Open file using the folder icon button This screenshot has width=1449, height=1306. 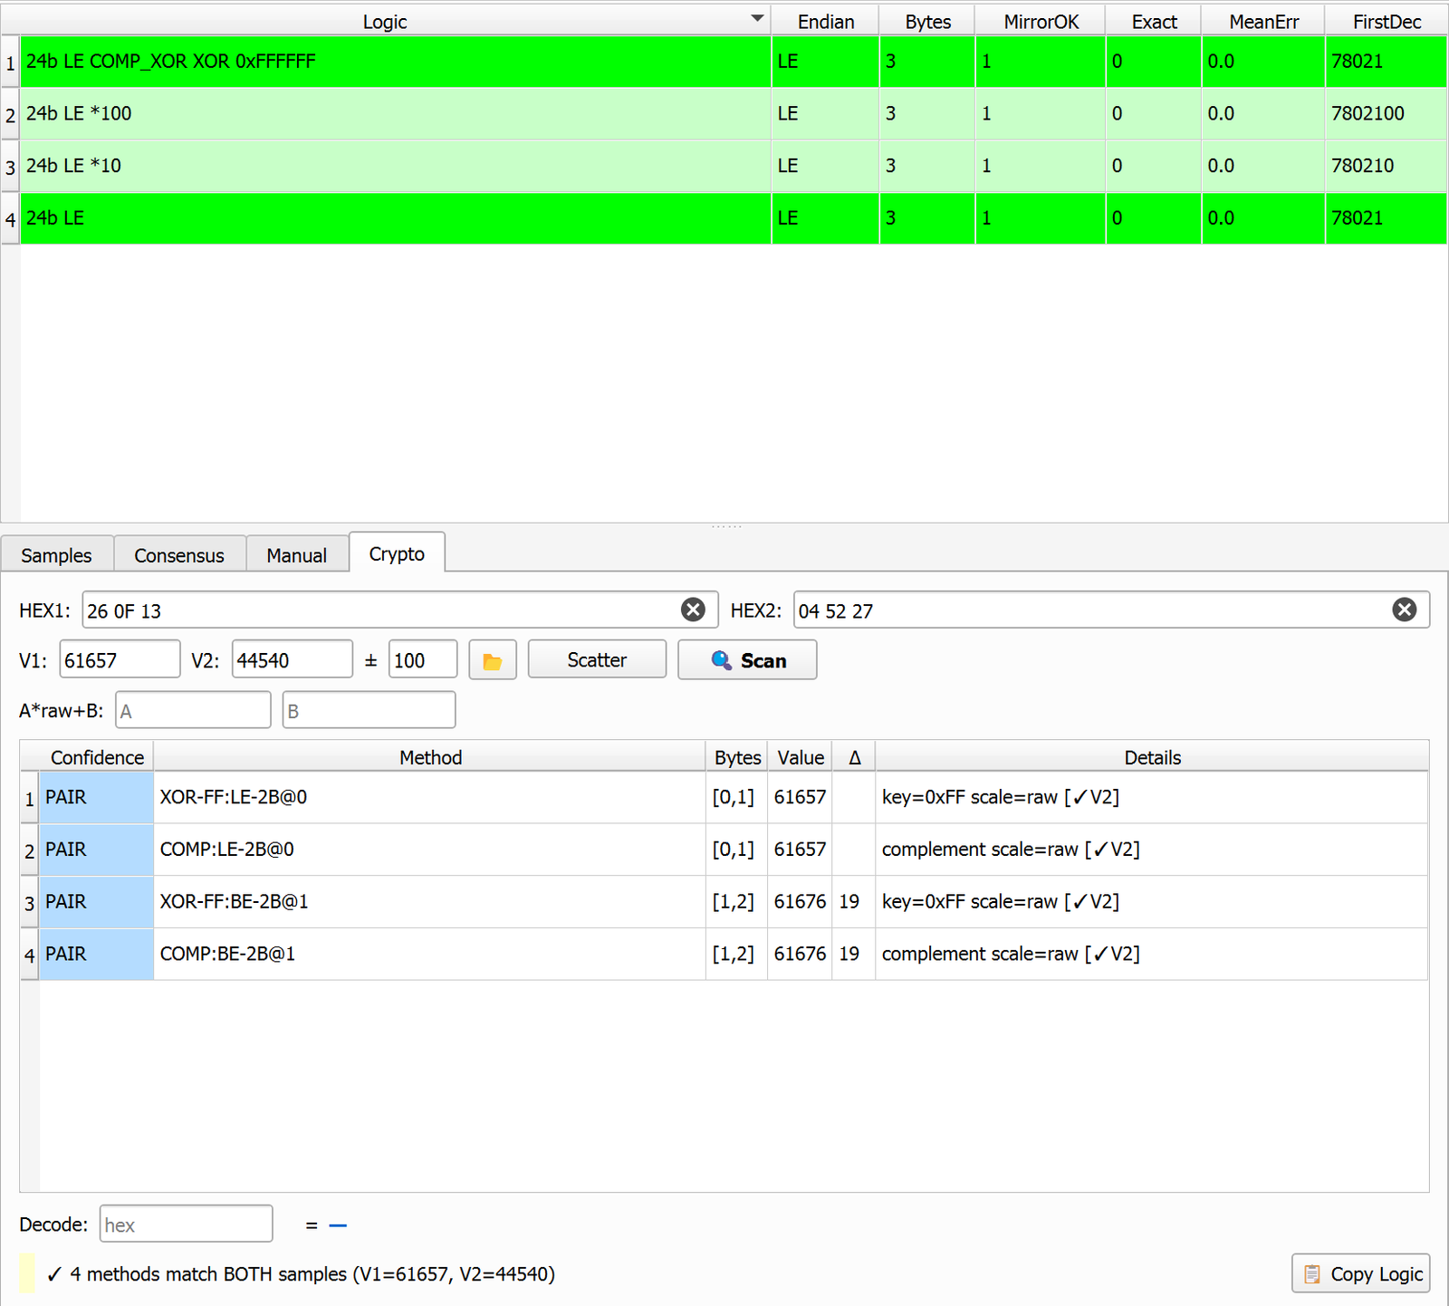(493, 660)
